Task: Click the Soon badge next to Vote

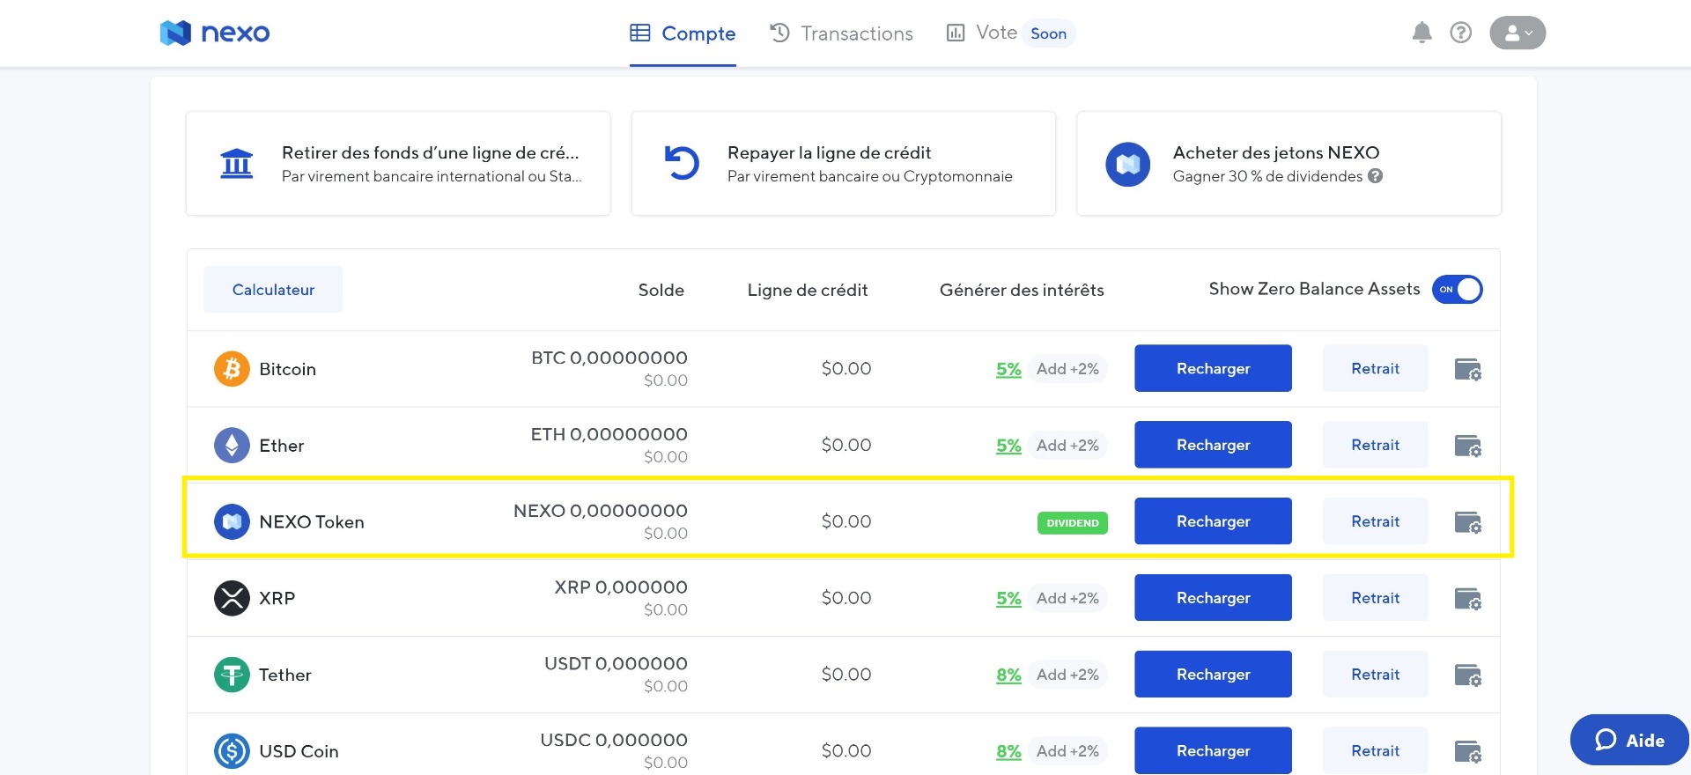Action: click(1048, 33)
